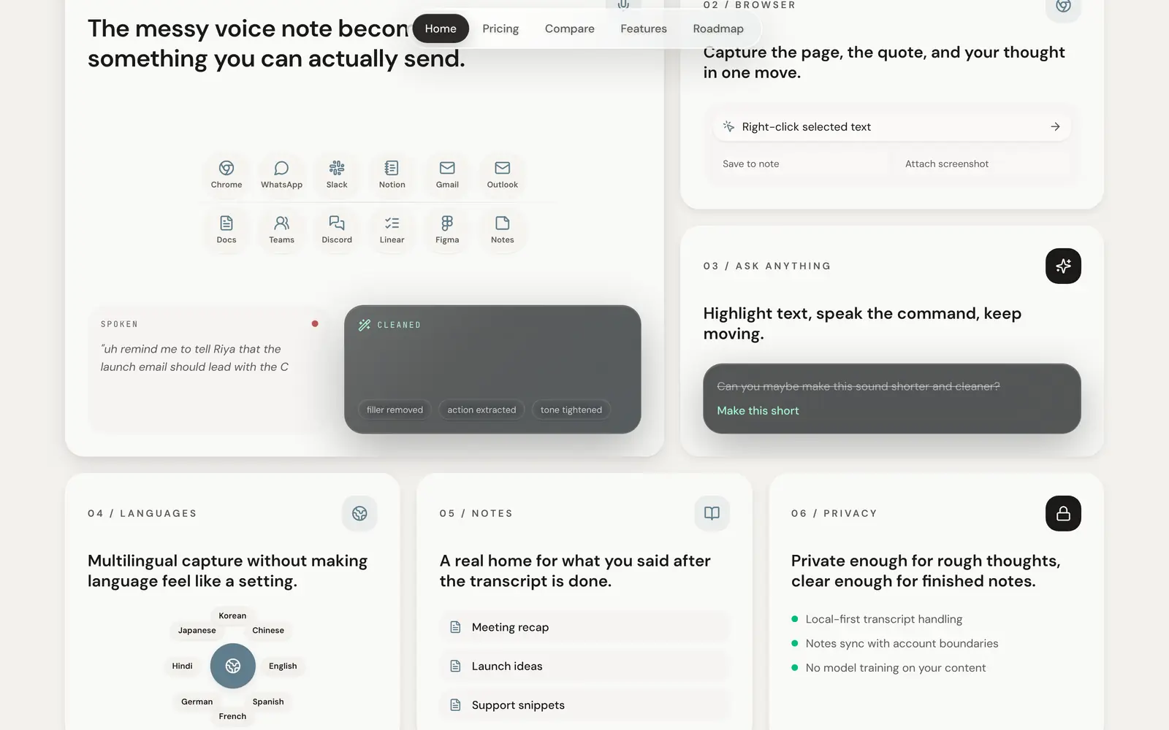Open the Meeting recap note
The width and height of the screenshot is (1169, 730).
(584, 627)
